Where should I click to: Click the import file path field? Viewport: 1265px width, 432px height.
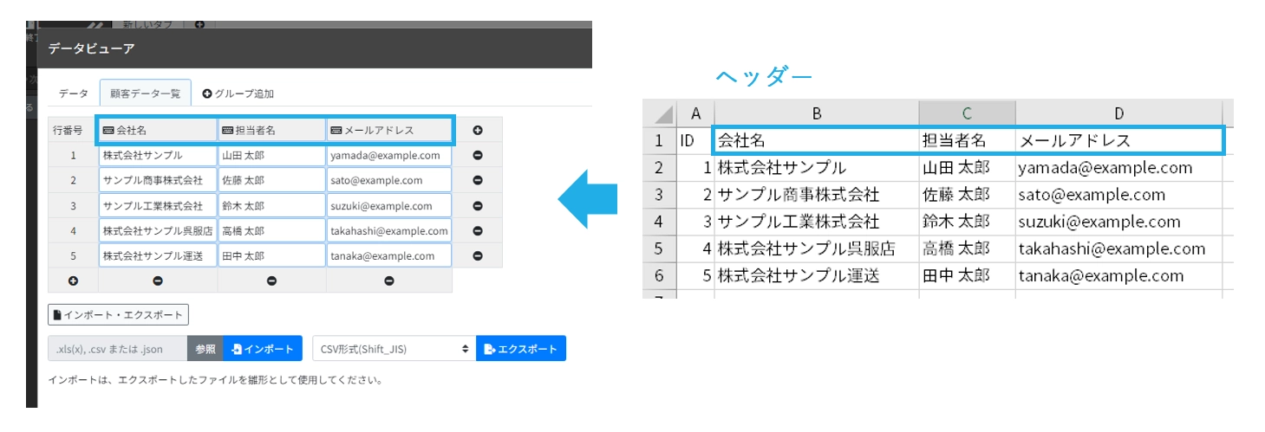coord(117,349)
